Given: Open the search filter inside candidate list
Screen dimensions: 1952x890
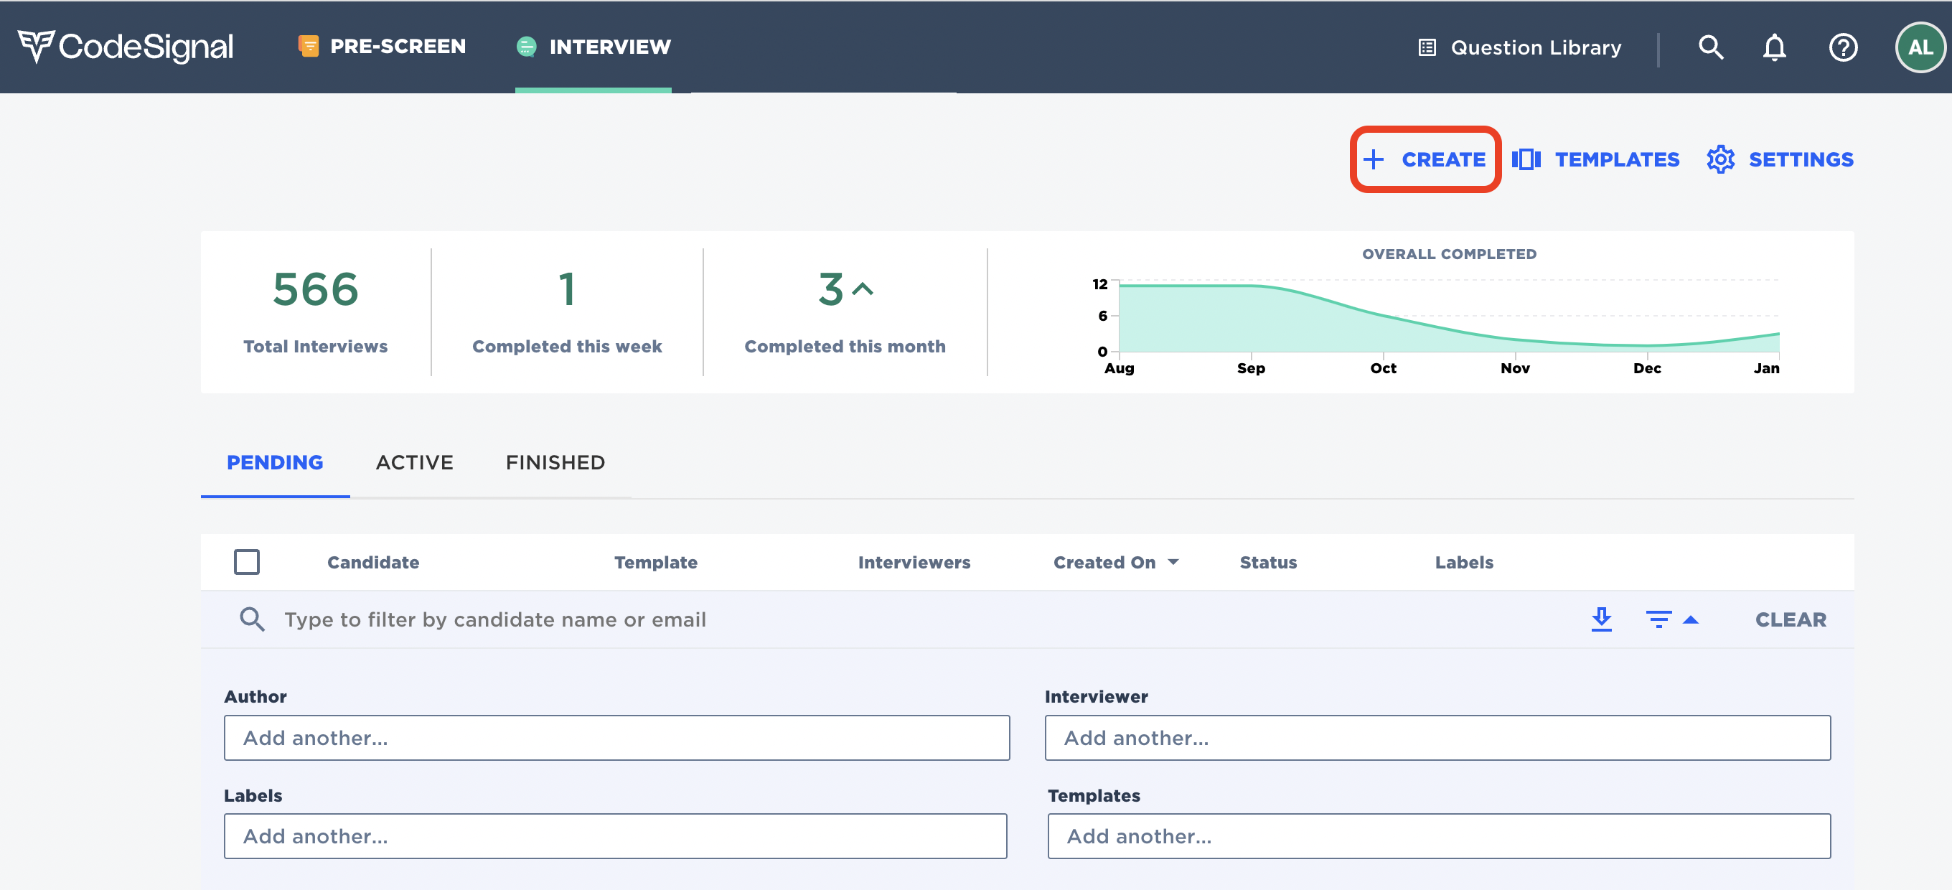Looking at the screenshot, I should [253, 619].
